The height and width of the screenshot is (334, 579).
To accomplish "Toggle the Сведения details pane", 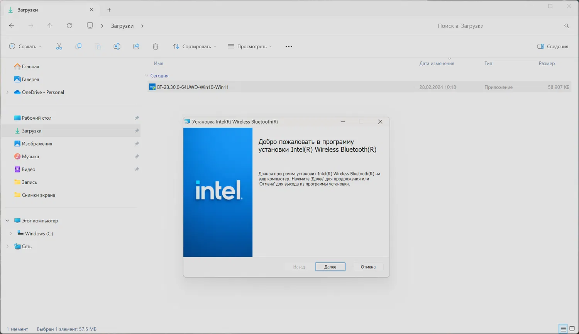I will (553, 46).
